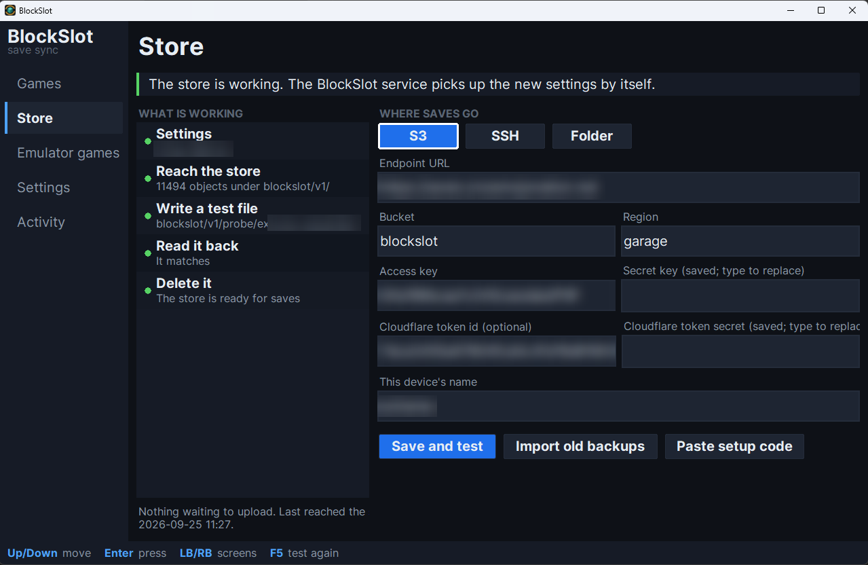
Task: Select the Store sidebar item
Action: (x=64, y=118)
